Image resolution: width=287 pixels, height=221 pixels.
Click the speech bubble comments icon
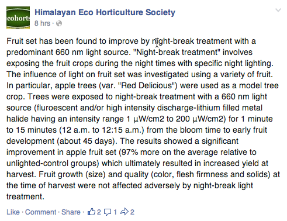[x=108, y=212]
